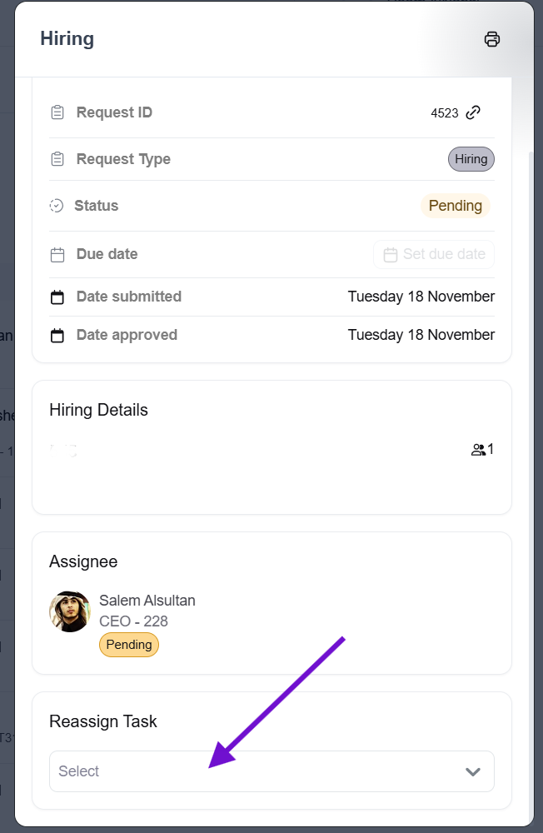Click the Pending status badge

tap(456, 206)
